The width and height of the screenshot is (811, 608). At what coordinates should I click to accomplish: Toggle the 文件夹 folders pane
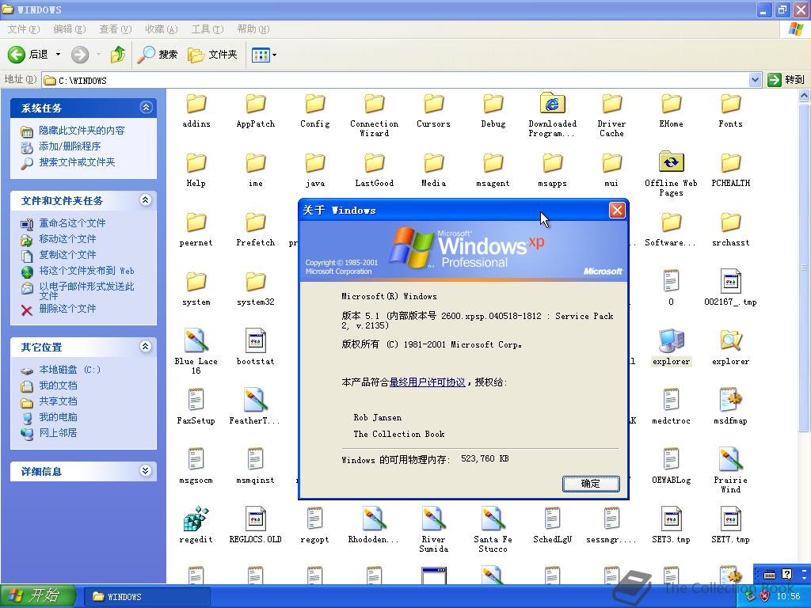212,55
